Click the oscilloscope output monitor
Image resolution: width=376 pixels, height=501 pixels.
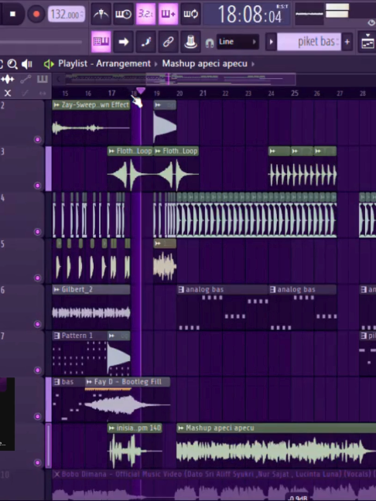[309, 14]
